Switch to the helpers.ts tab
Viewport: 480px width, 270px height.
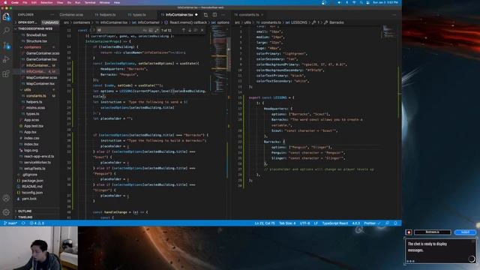click(105, 15)
